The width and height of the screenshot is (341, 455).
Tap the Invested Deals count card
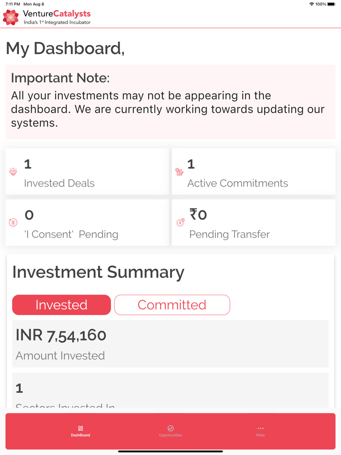[87, 171]
